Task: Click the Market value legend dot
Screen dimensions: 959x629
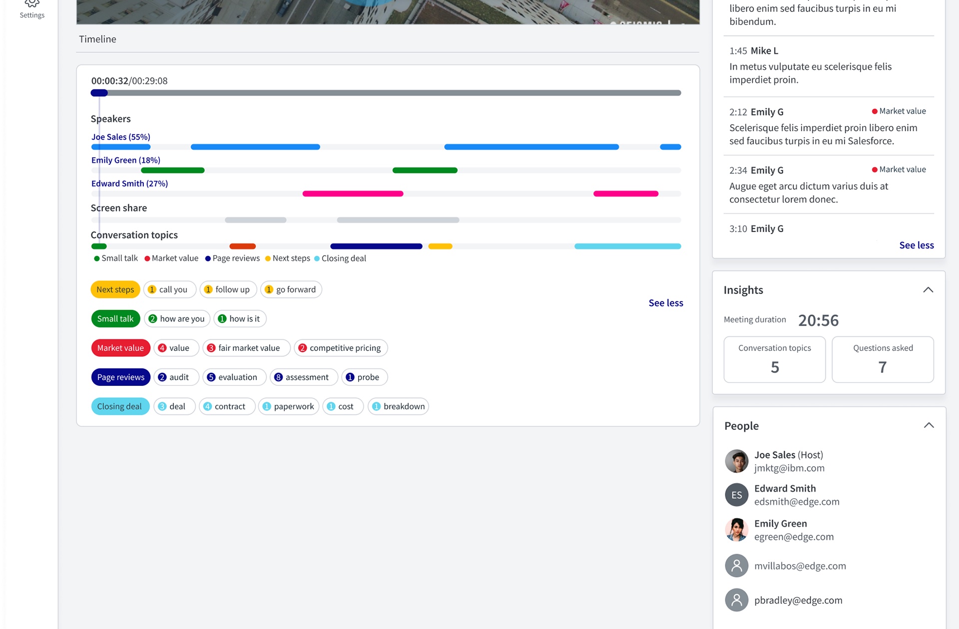Action: 147,259
